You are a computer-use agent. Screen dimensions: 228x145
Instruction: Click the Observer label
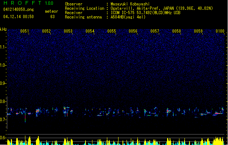(x=74, y=4)
